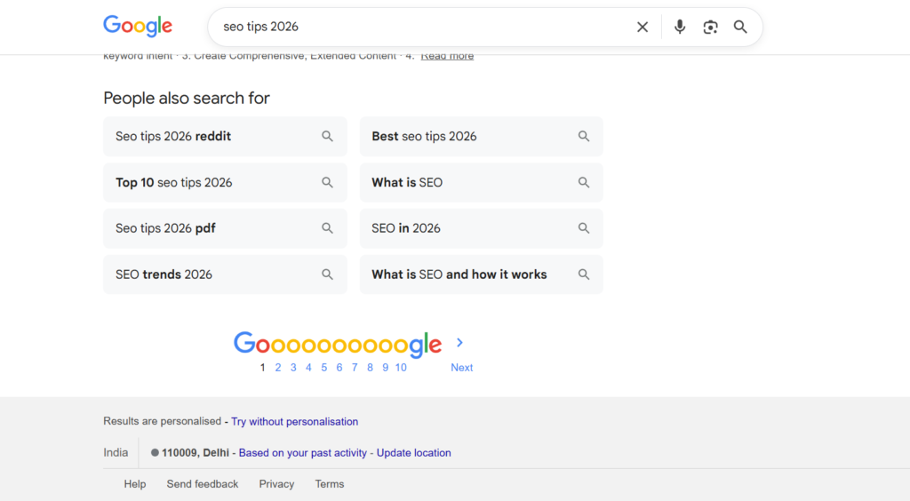Select 'Top 10 seo tips 2026' suggestion
910x501 pixels.
click(174, 182)
